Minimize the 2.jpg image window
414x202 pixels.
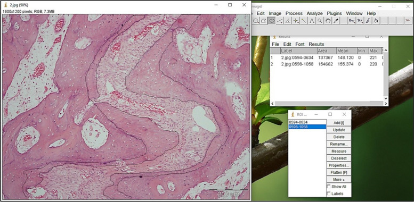[216, 5]
